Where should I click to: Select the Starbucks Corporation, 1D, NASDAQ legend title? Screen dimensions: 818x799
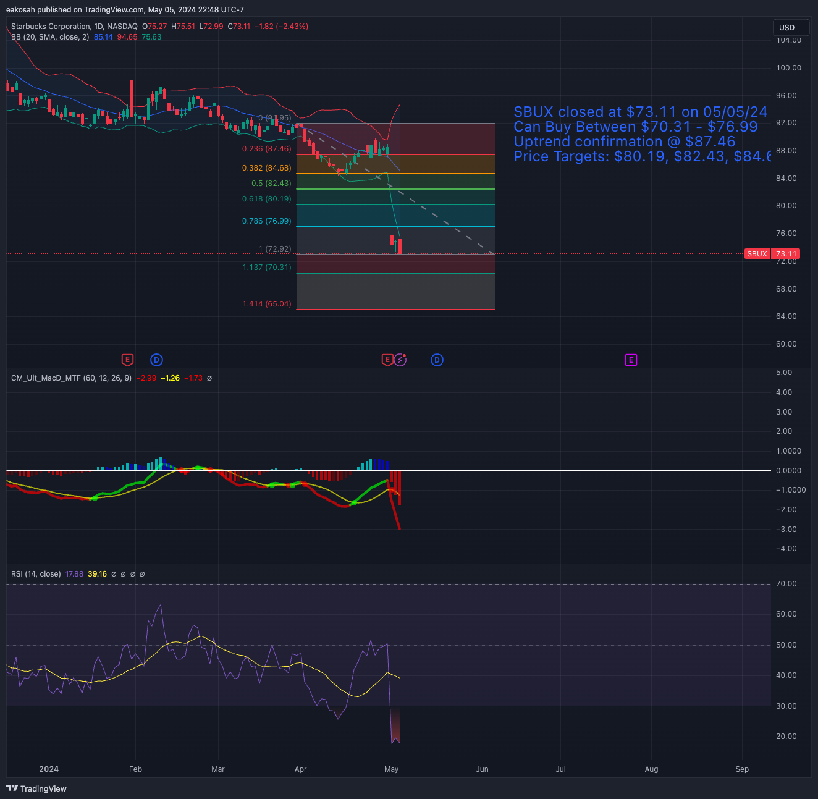pos(74,27)
